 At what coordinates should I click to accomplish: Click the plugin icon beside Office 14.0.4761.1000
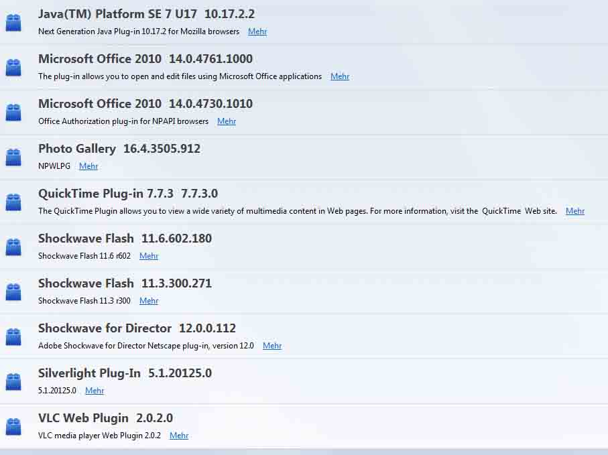click(x=13, y=68)
